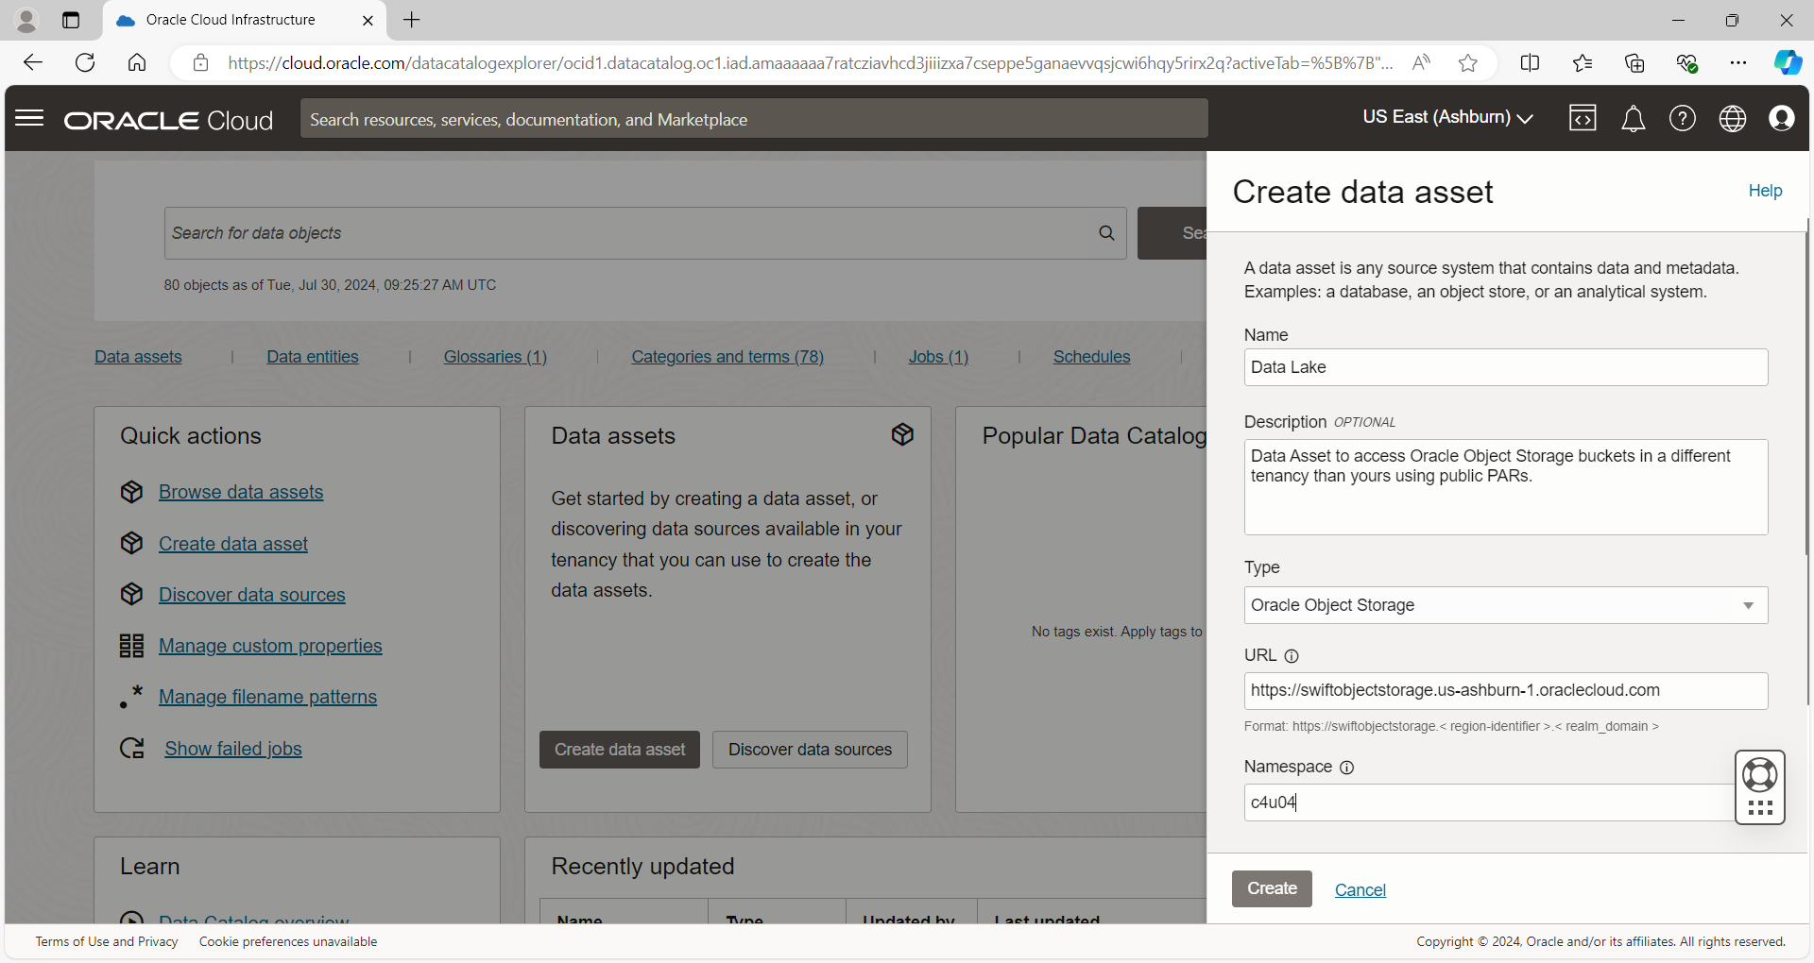Click the dark Create data asset button
This screenshot has height=963, width=1814.
click(x=620, y=750)
